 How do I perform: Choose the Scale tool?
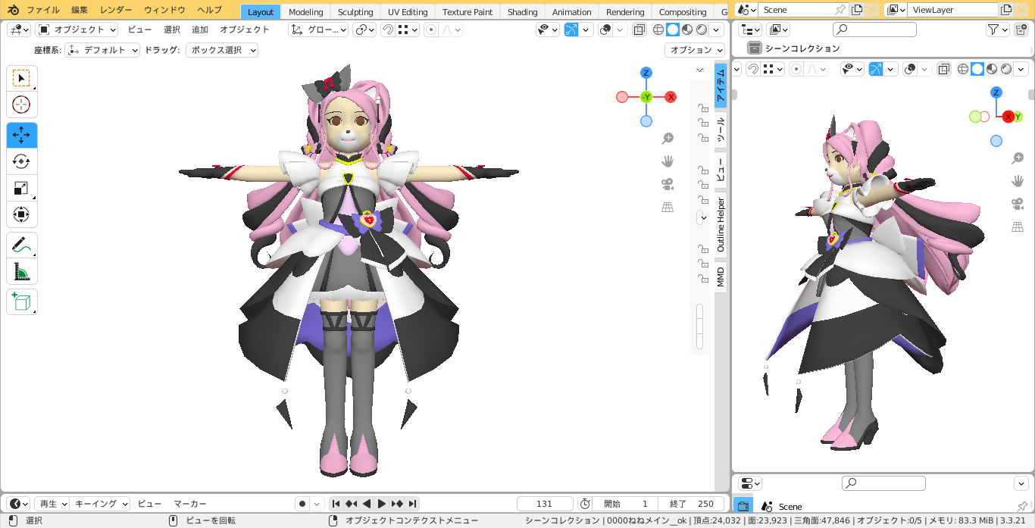point(21,188)
